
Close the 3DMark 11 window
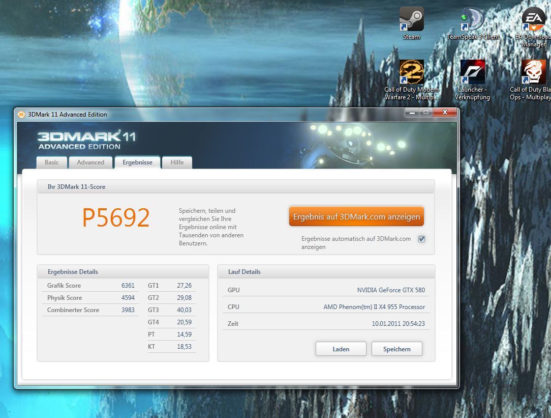pos(445,112)
